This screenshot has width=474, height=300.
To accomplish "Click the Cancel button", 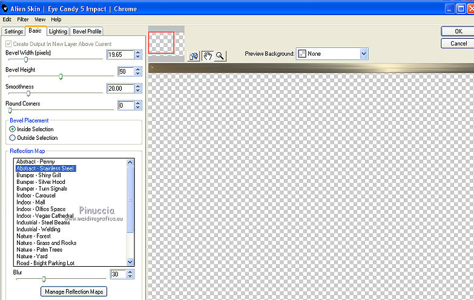I will (458, 44).
